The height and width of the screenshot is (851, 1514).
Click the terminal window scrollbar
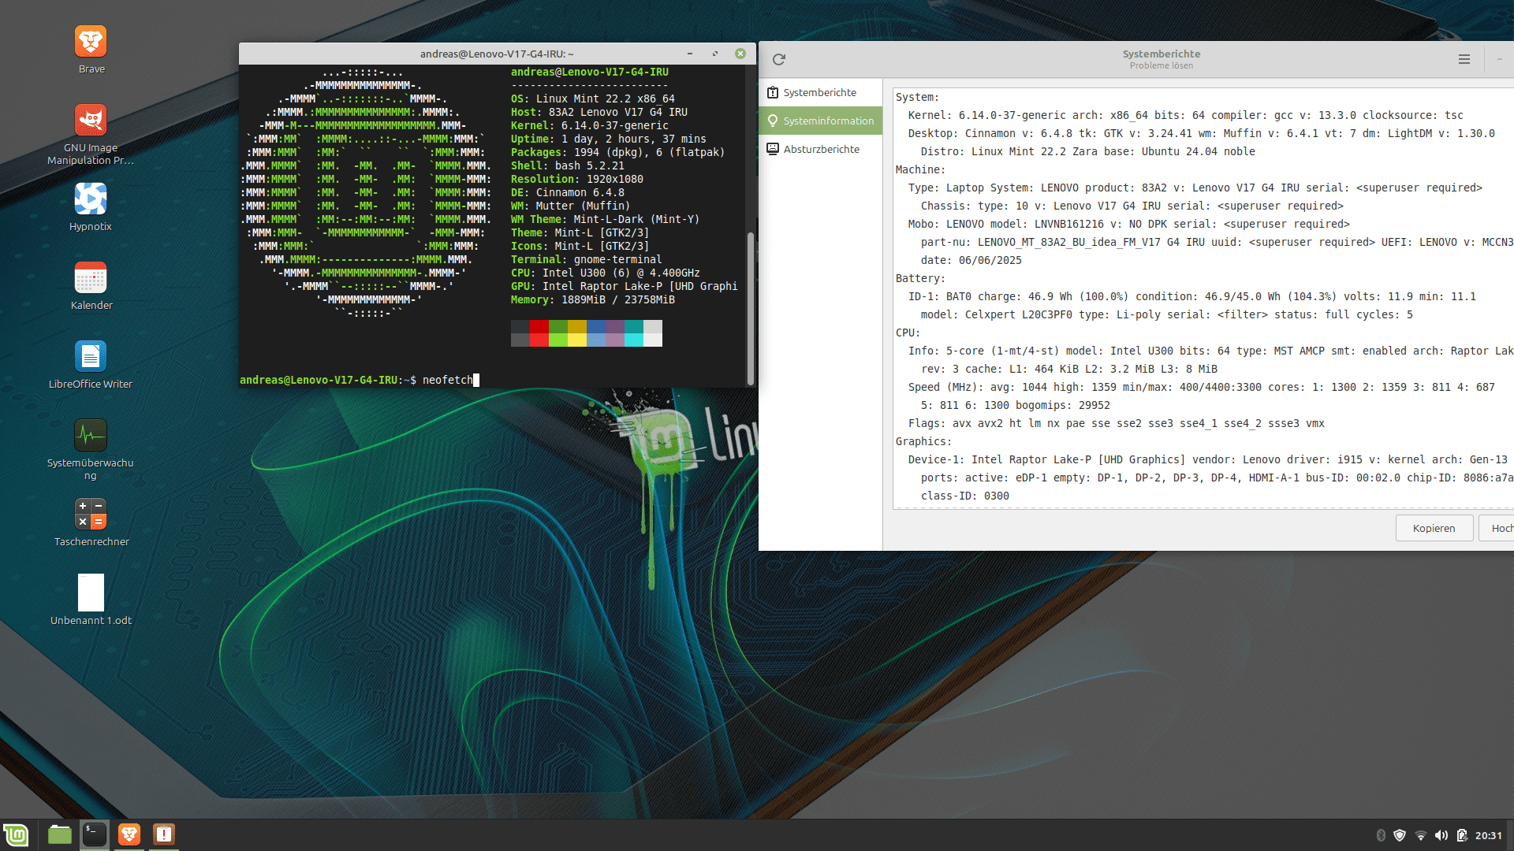pyautogui.click(x=751, y=307)
